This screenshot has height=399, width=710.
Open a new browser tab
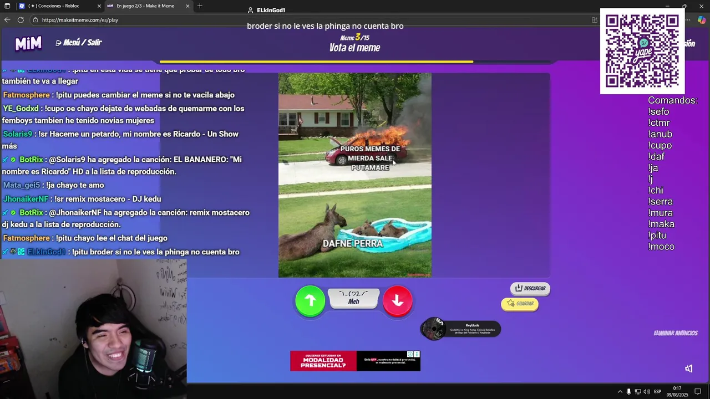pyautogui.click(x=200, y=6)
